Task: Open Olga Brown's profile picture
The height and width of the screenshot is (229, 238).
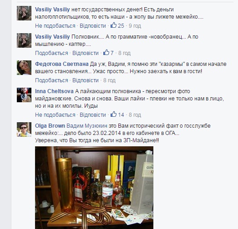Action: pyautogui.click(x=24, y=129)
